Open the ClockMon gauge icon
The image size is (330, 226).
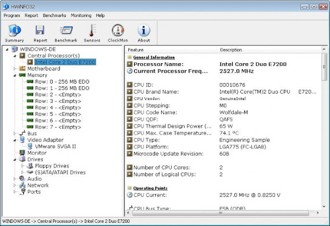click(118, 30)
